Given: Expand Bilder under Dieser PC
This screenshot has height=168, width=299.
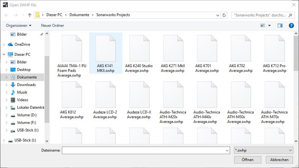Looking at the screenshot, I should coord(6,62).
